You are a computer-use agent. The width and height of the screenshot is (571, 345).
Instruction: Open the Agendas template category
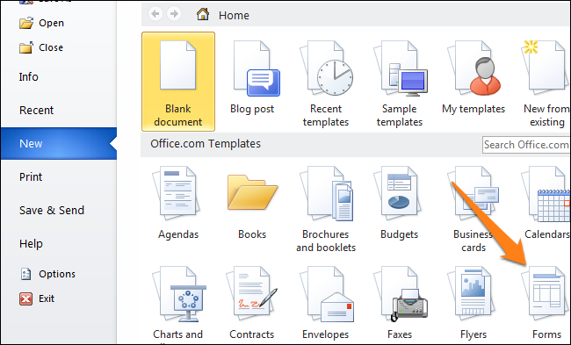pyautogui.click(x=178, y=203)
